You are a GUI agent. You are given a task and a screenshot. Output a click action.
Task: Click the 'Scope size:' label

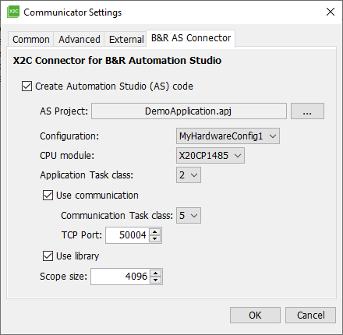63,277
